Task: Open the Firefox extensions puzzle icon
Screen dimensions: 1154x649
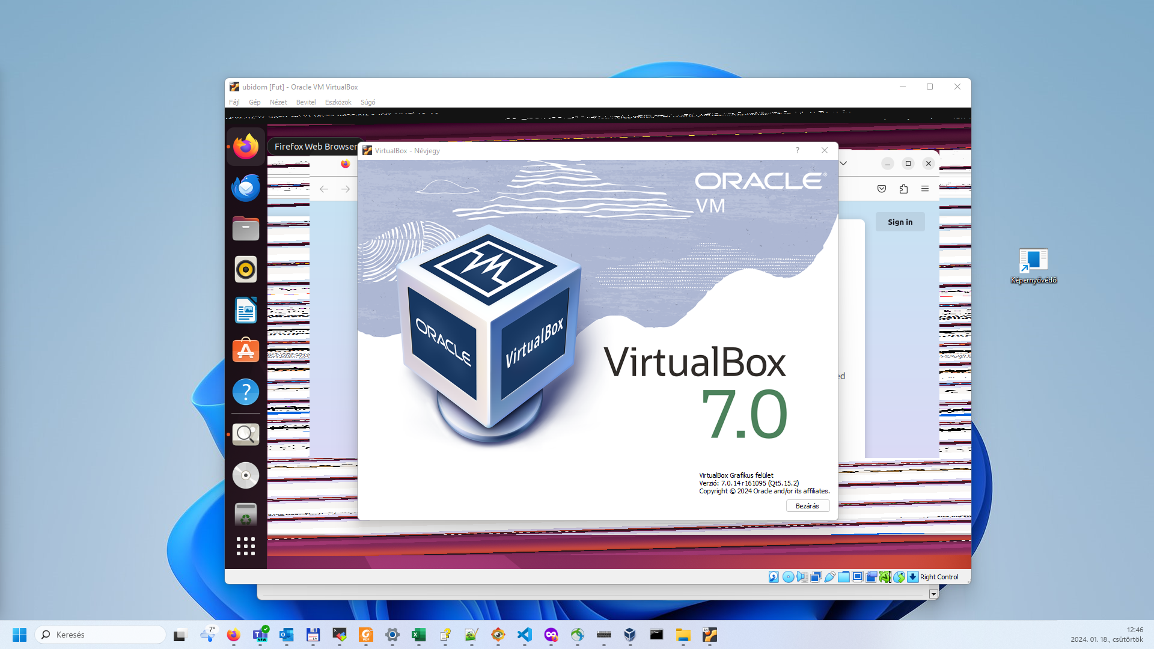Action: [903, 189]
